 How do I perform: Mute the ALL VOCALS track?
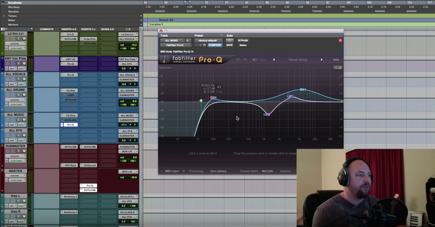[24, 79]
